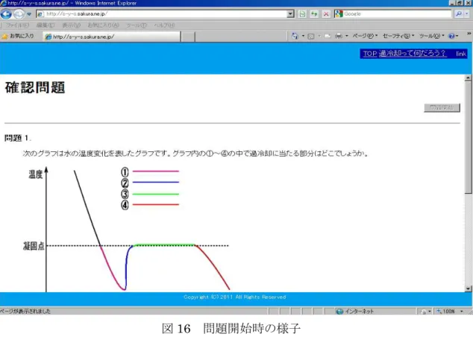Click the blue line beside ②
This screenshot has height=337, width=473.
click(x=156, y=182)
